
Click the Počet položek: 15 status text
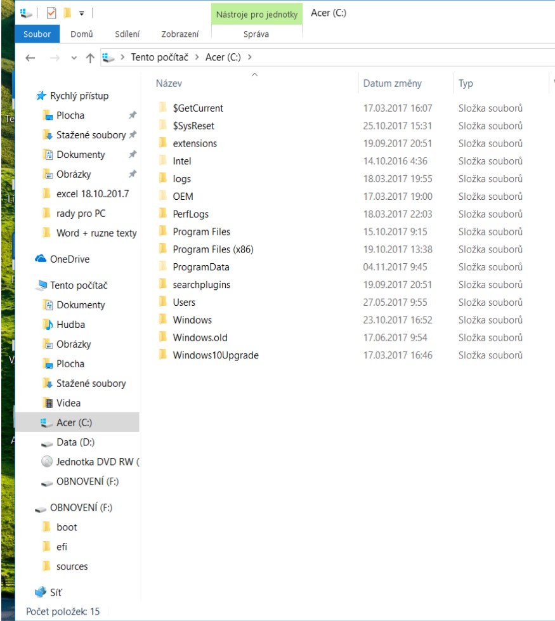pos(63,611)
